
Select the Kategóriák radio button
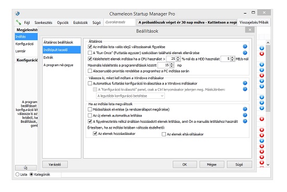coord(31,174)
